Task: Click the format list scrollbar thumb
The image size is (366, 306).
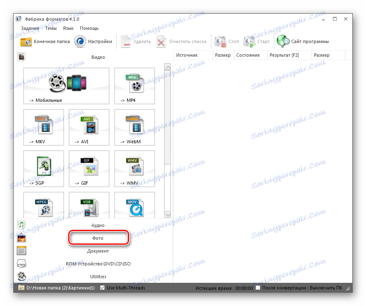Action: tap(167, 117)
